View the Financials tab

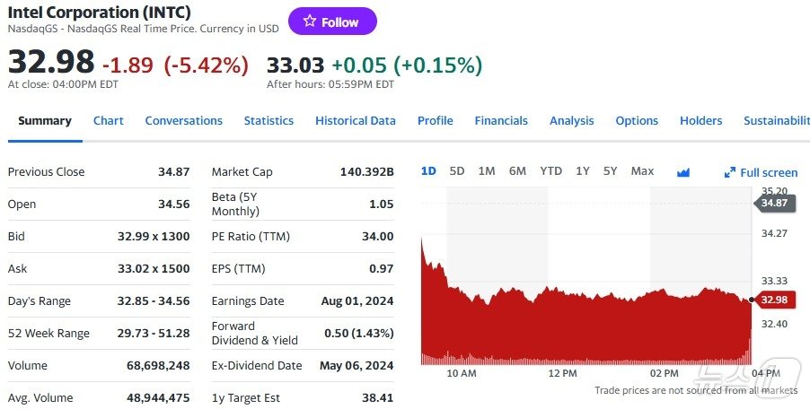click(x=501, y=121)
